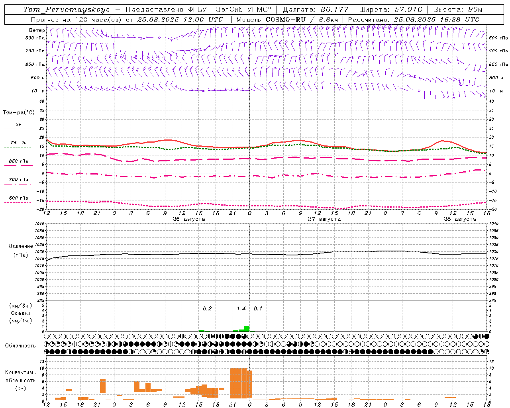Click the 'Тем-ра(°C)' temperature panel label

click(19, 113)
